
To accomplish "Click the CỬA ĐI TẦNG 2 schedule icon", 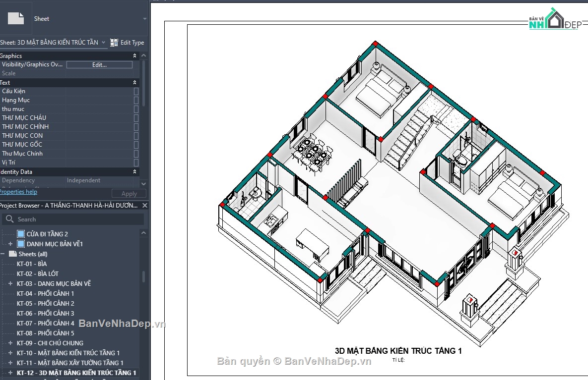I will coord(21,234).
